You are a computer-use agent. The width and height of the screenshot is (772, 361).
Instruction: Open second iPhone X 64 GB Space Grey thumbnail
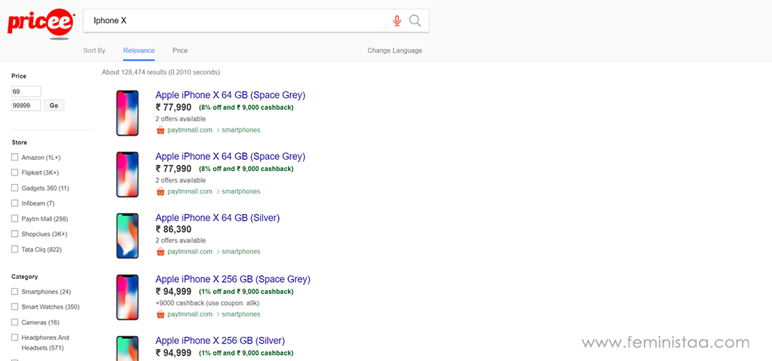click(x=127, y=174)
